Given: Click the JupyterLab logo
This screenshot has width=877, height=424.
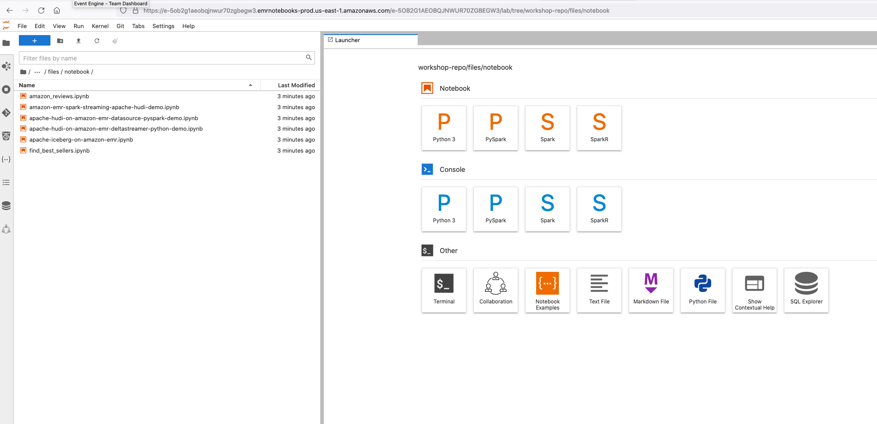Looking at the screenshot, I should pos(6,25).
